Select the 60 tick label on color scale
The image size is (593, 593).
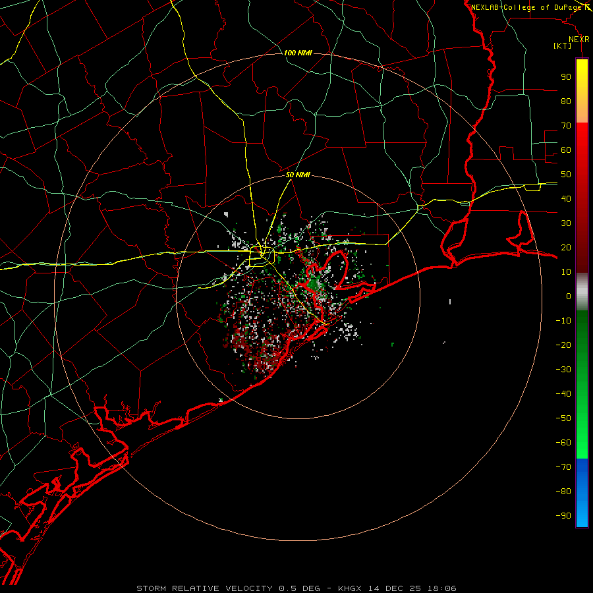(566, 150)
